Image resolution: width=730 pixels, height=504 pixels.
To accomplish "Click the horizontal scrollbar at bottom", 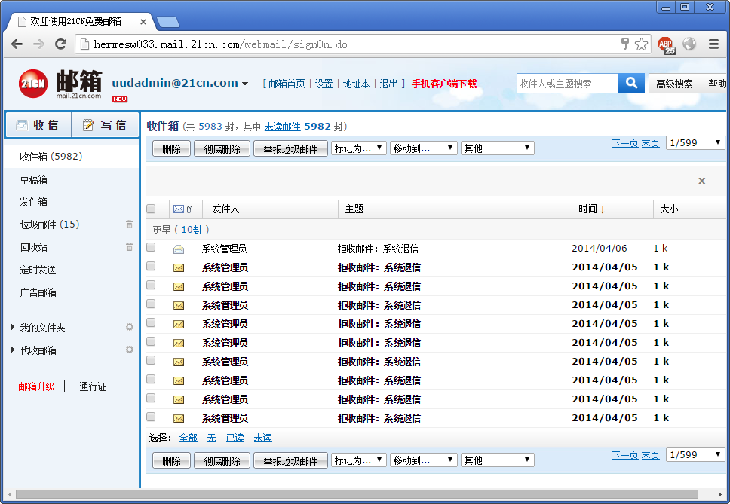I will [x=357, y=493].
